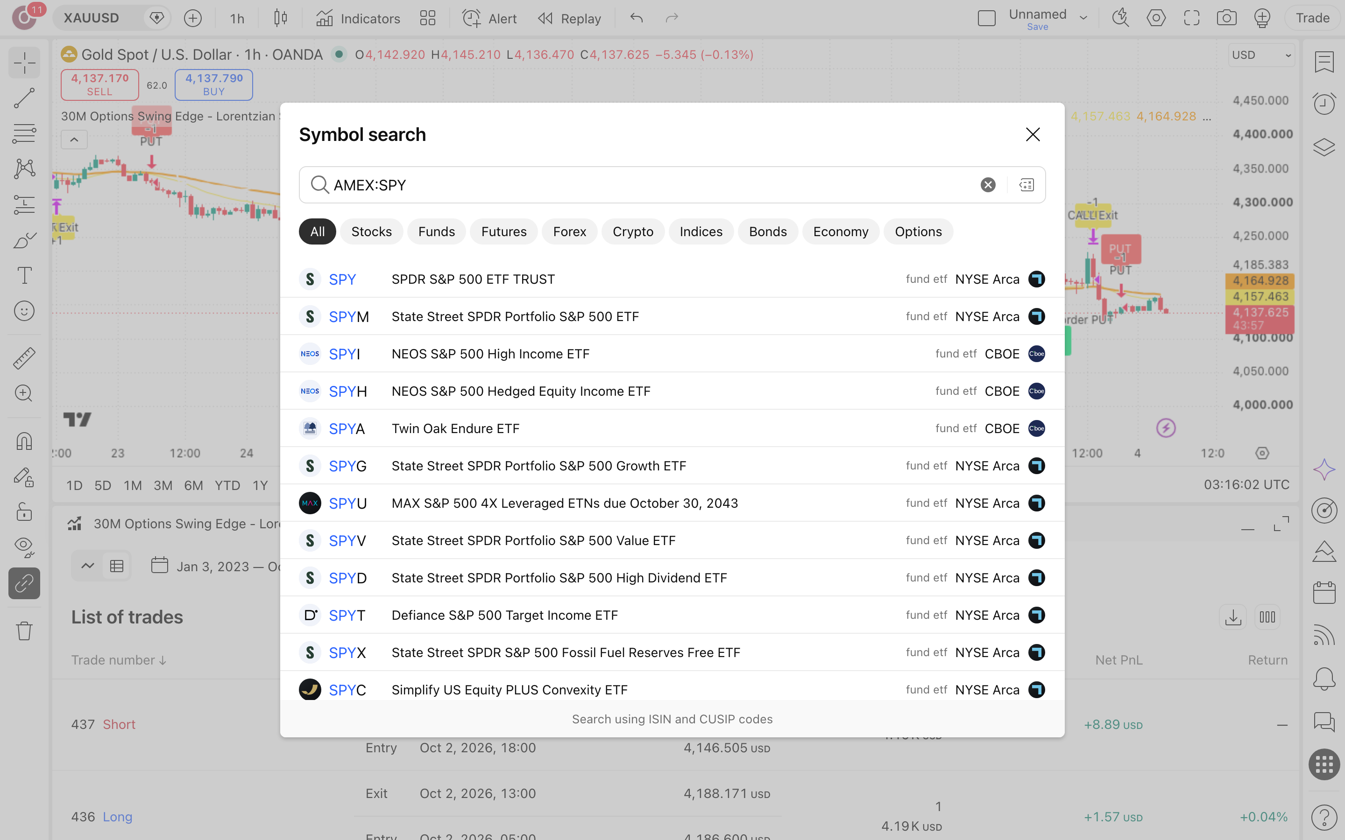Select the YTD date range

tap(227, 485)
